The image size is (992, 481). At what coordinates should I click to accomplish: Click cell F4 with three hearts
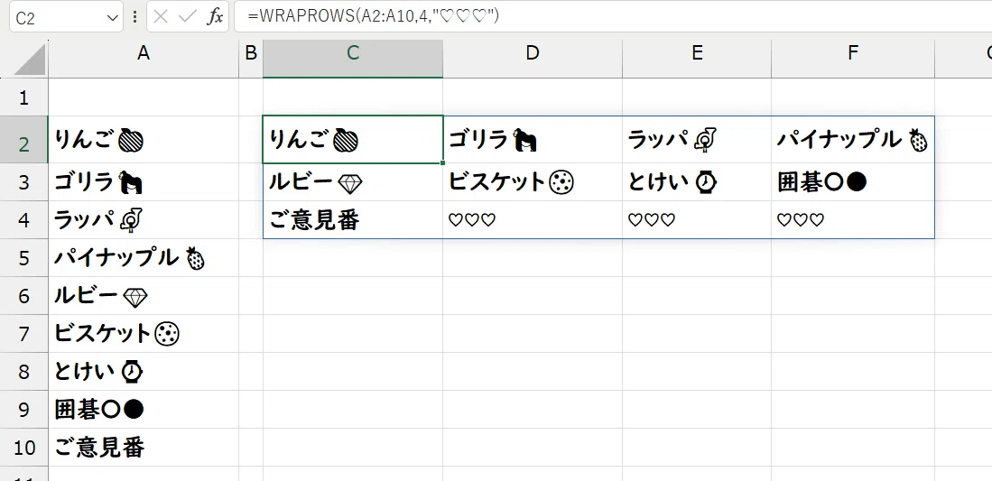coord(853,220)
